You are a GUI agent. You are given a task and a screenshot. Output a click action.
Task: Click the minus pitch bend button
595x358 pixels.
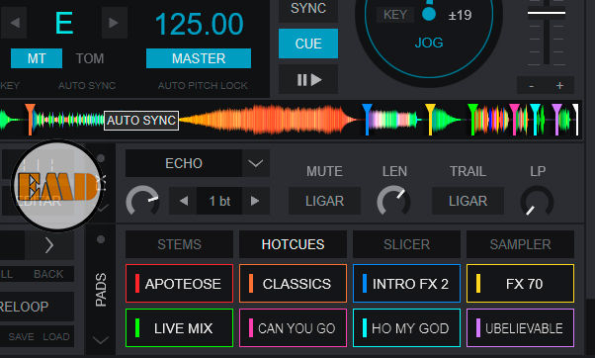pyautogui.click(x=532, y=86)
